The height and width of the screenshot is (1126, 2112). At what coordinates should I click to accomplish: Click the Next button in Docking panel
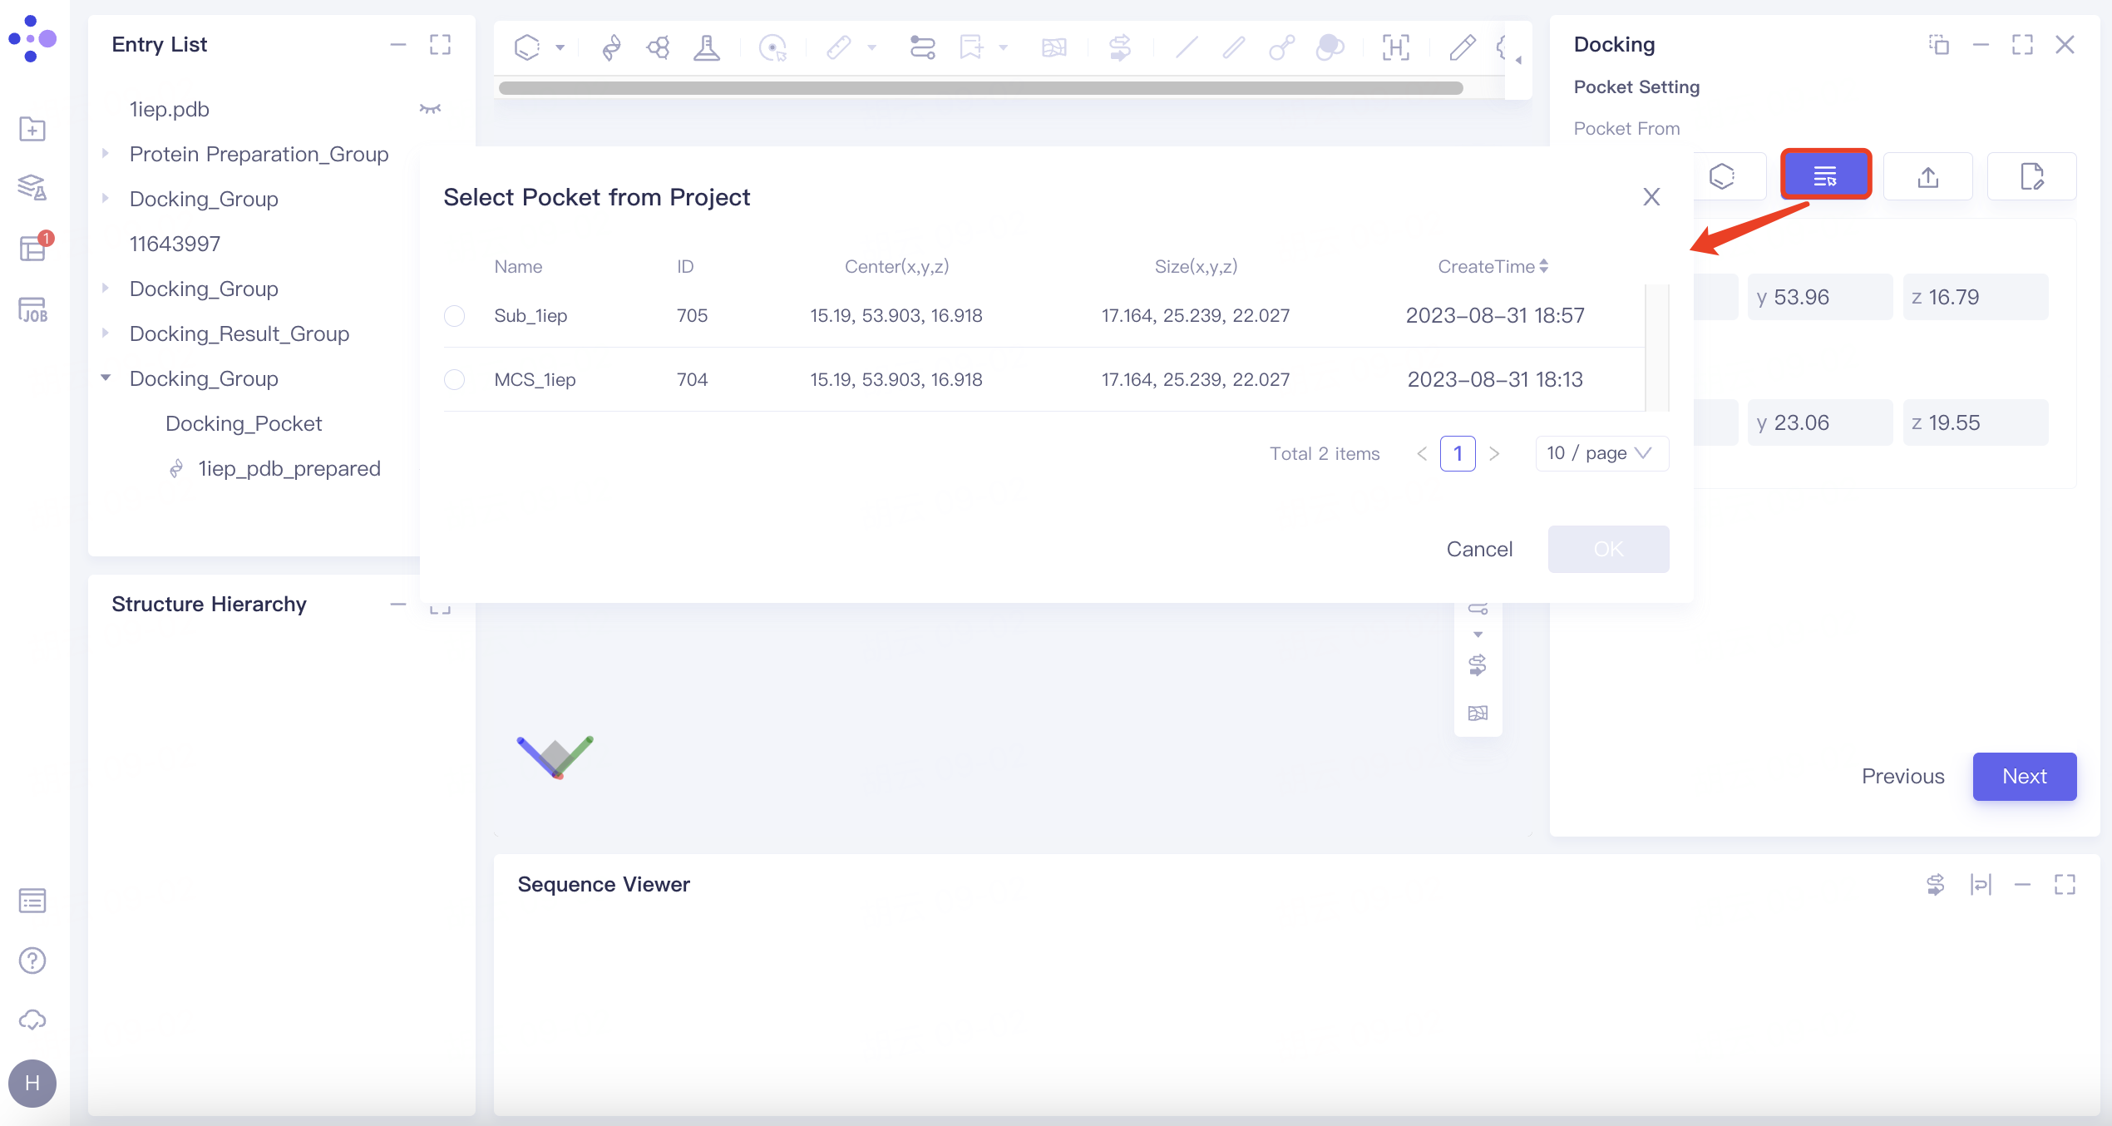[x=2025, y=776]
